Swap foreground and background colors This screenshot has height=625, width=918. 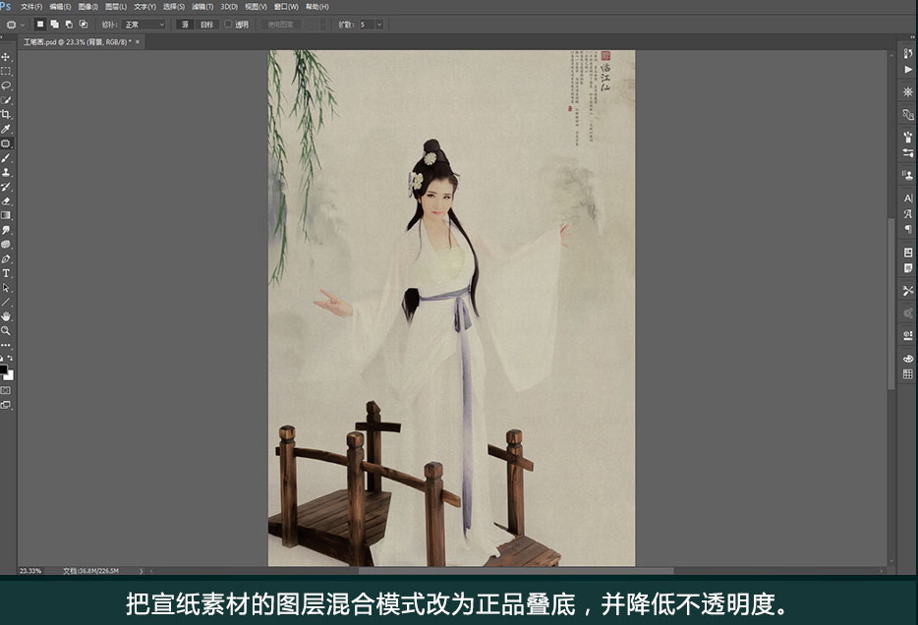[10, 358]
